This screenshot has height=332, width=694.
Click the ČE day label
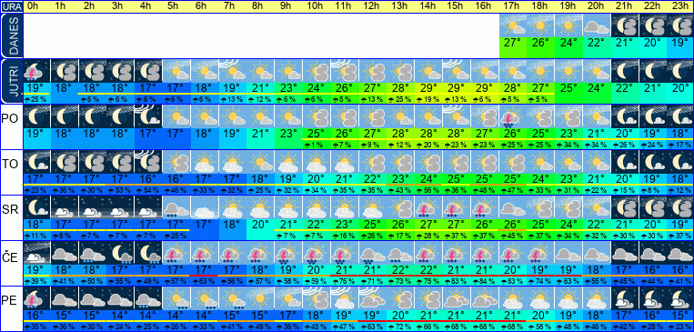(10, 257)
